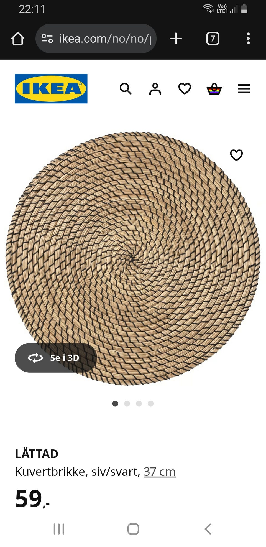The height and width of the screenshot is (547, 266).
Task: View site information icon in address bar
Action: point(47,39)
